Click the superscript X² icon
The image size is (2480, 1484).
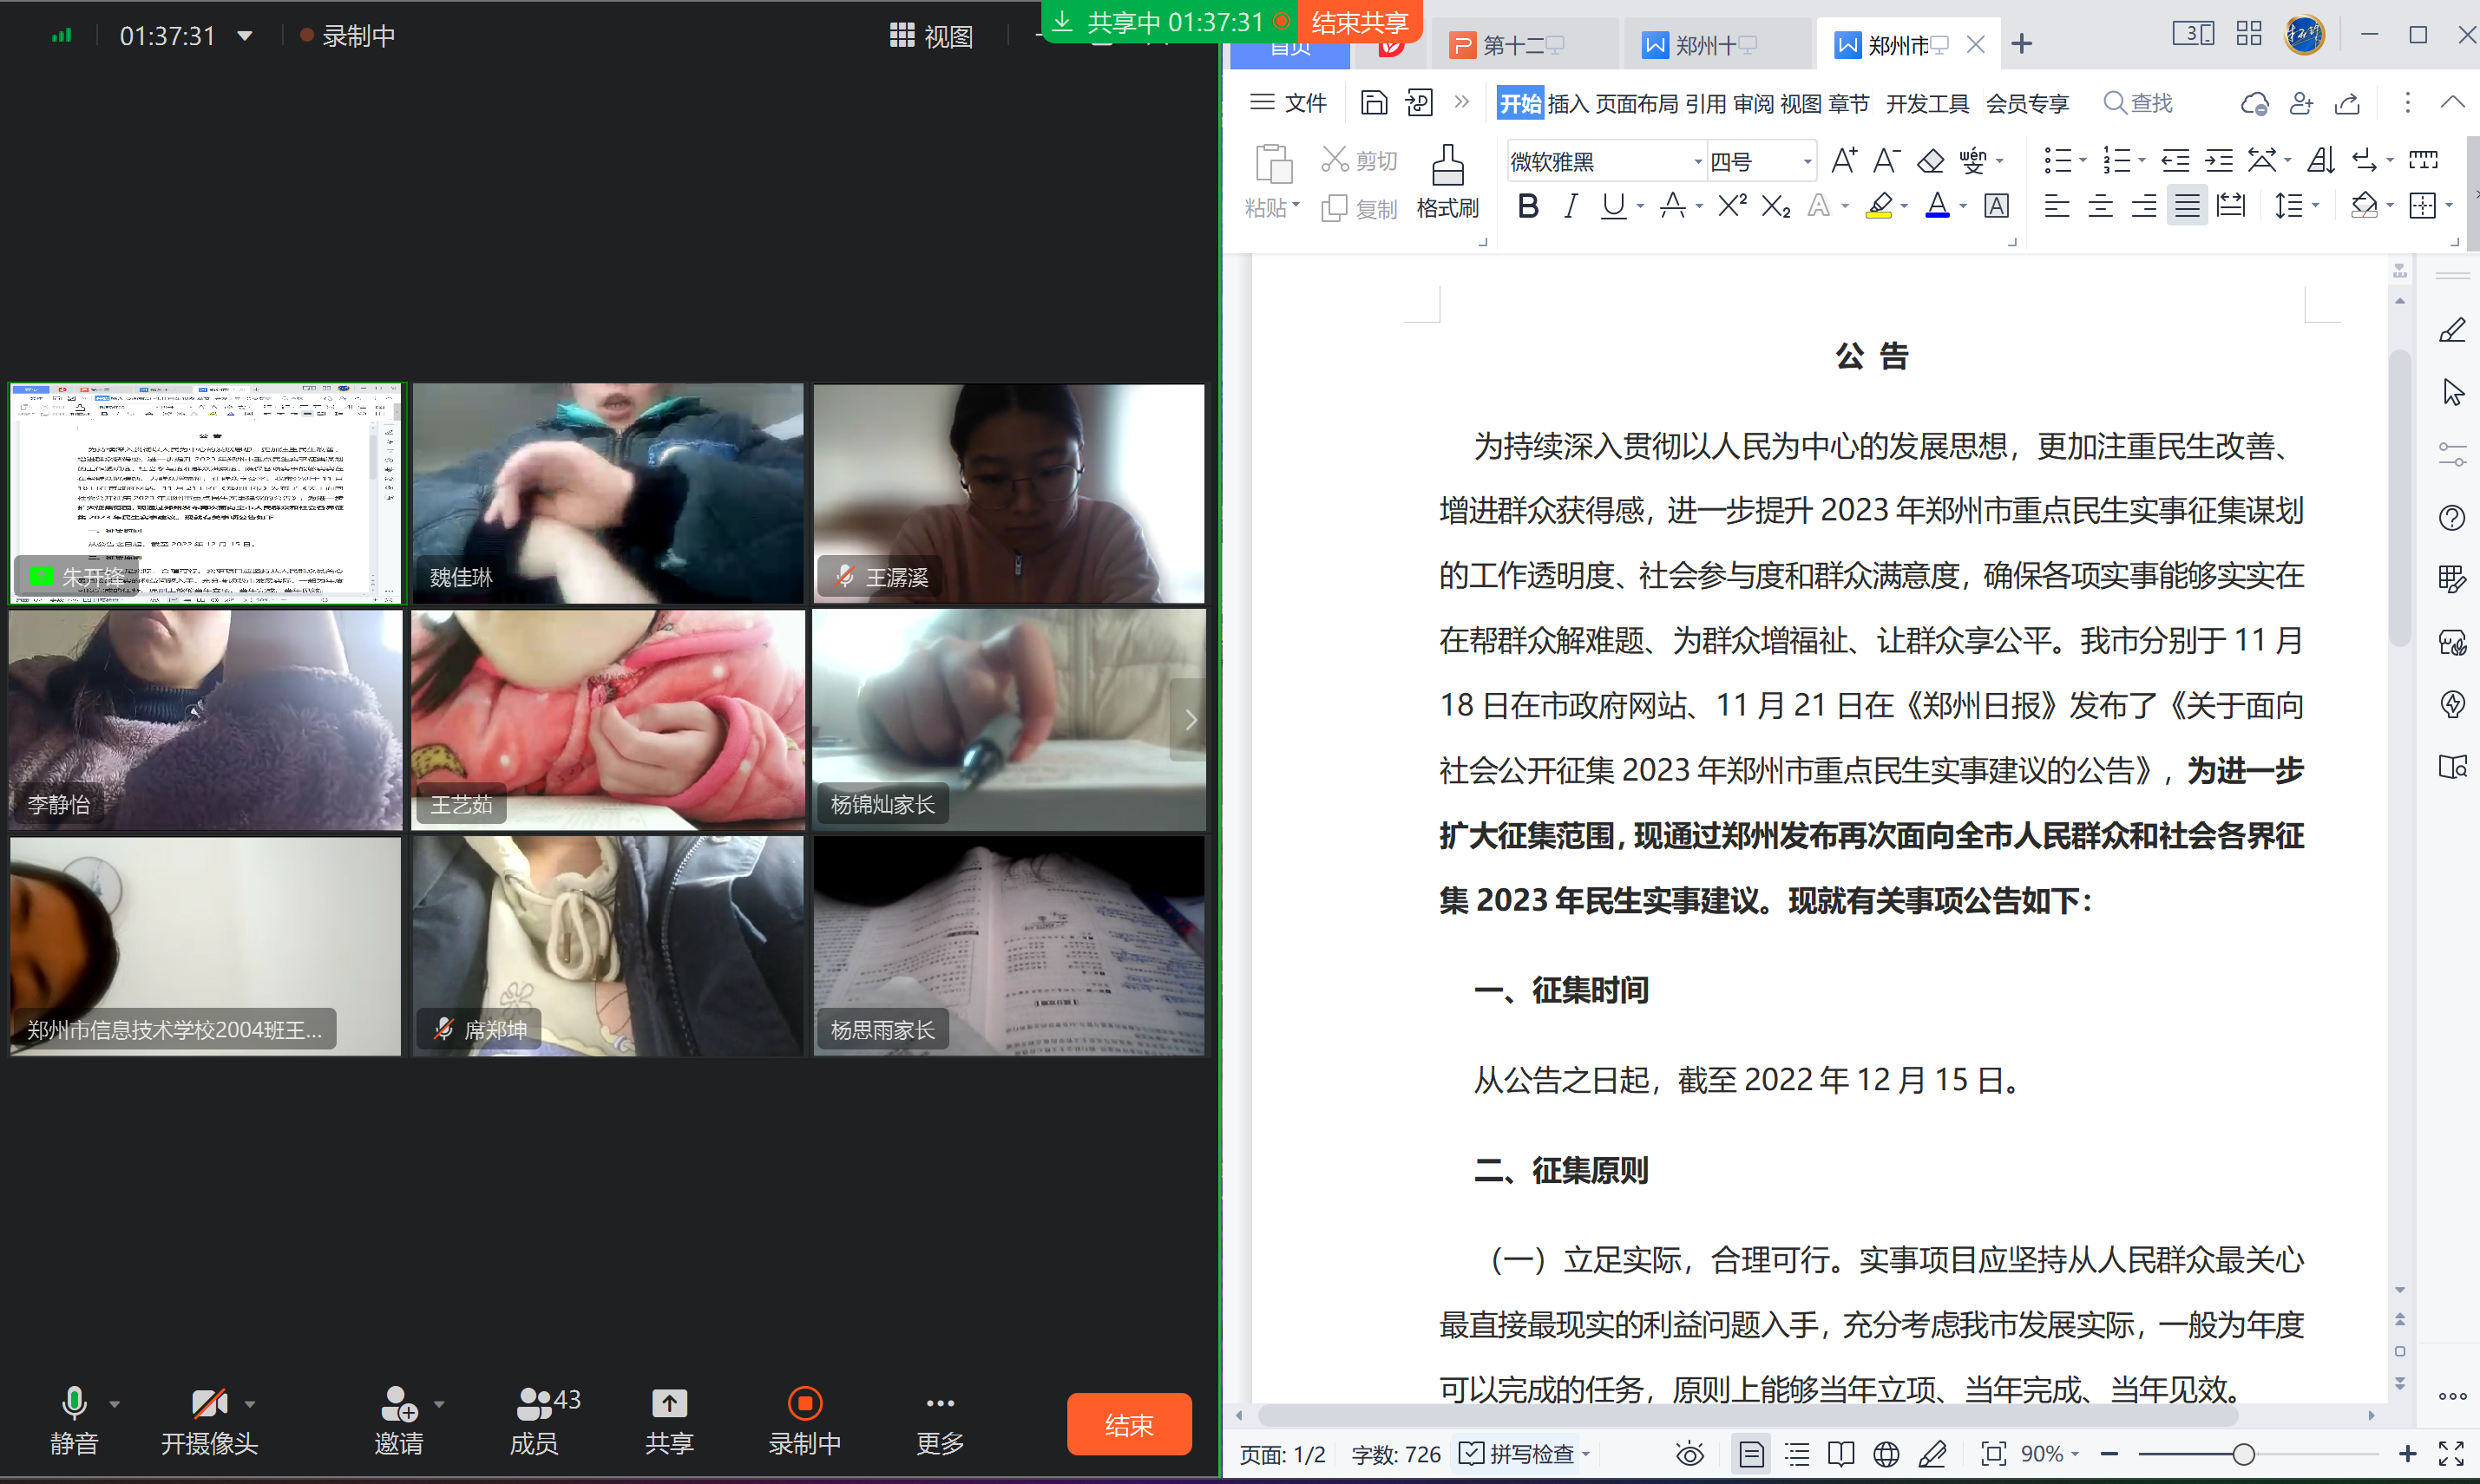click(1730, 206)
